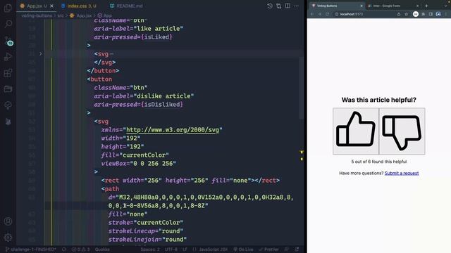Screen dimensions: 451x253
Task: Split the editor to the right
Action: pos(288,6)
